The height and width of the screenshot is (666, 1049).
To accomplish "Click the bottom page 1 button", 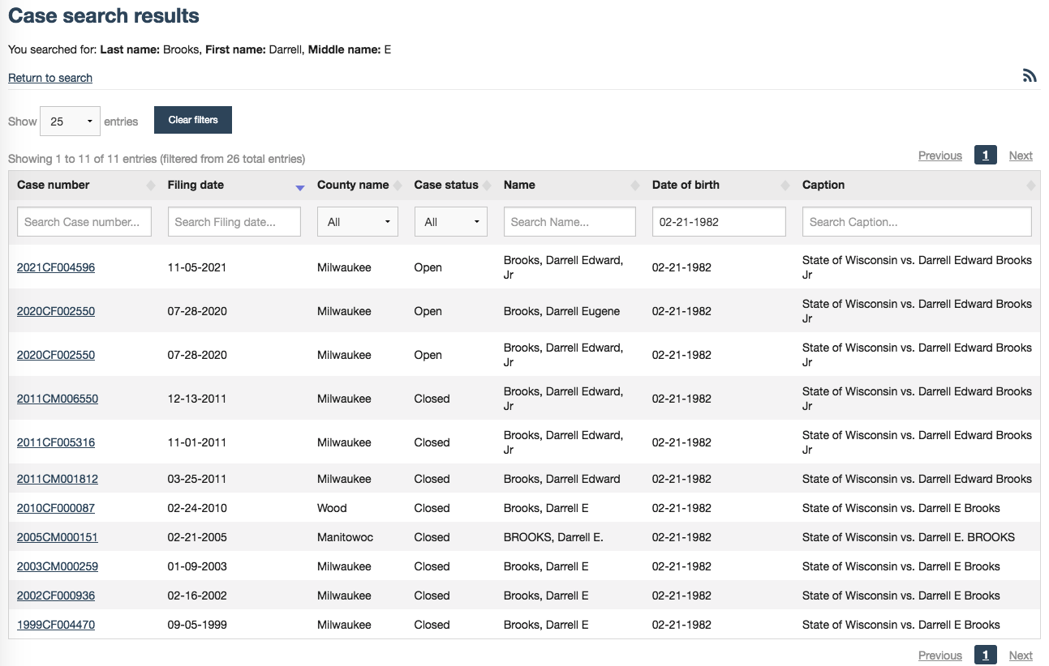I will coord(985,655).
